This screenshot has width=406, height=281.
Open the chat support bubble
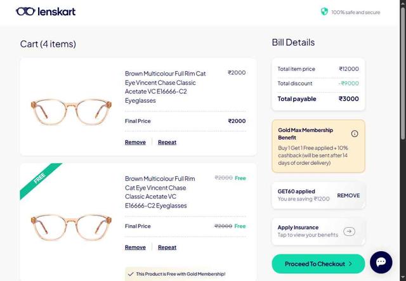381,262
